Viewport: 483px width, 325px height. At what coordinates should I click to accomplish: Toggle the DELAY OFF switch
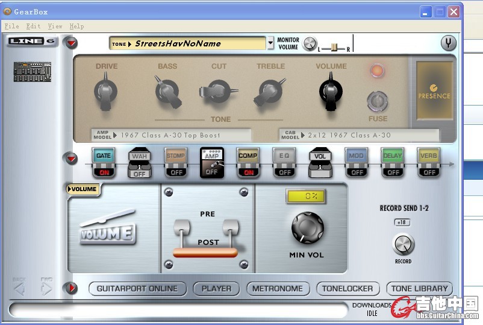(x=393, y=172)
